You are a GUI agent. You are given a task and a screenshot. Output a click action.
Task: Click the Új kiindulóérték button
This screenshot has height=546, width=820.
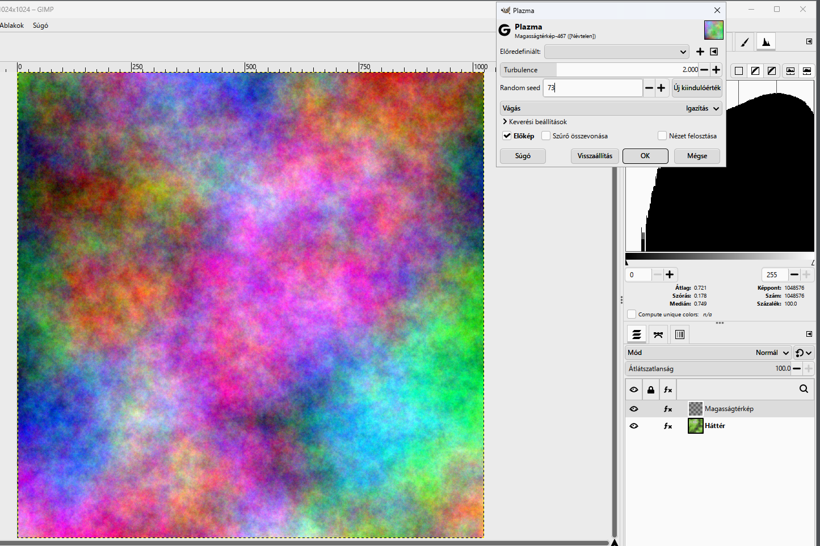pos(697,88)
